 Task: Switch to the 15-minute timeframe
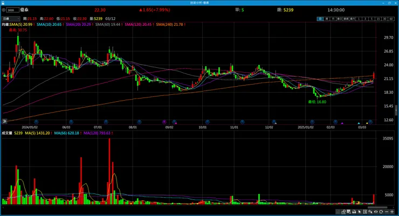[x=378, y=19]
